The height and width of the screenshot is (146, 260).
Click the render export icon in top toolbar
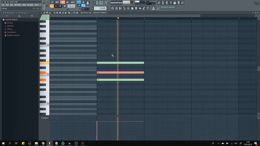pyautogui.click(x=179, y=3)
